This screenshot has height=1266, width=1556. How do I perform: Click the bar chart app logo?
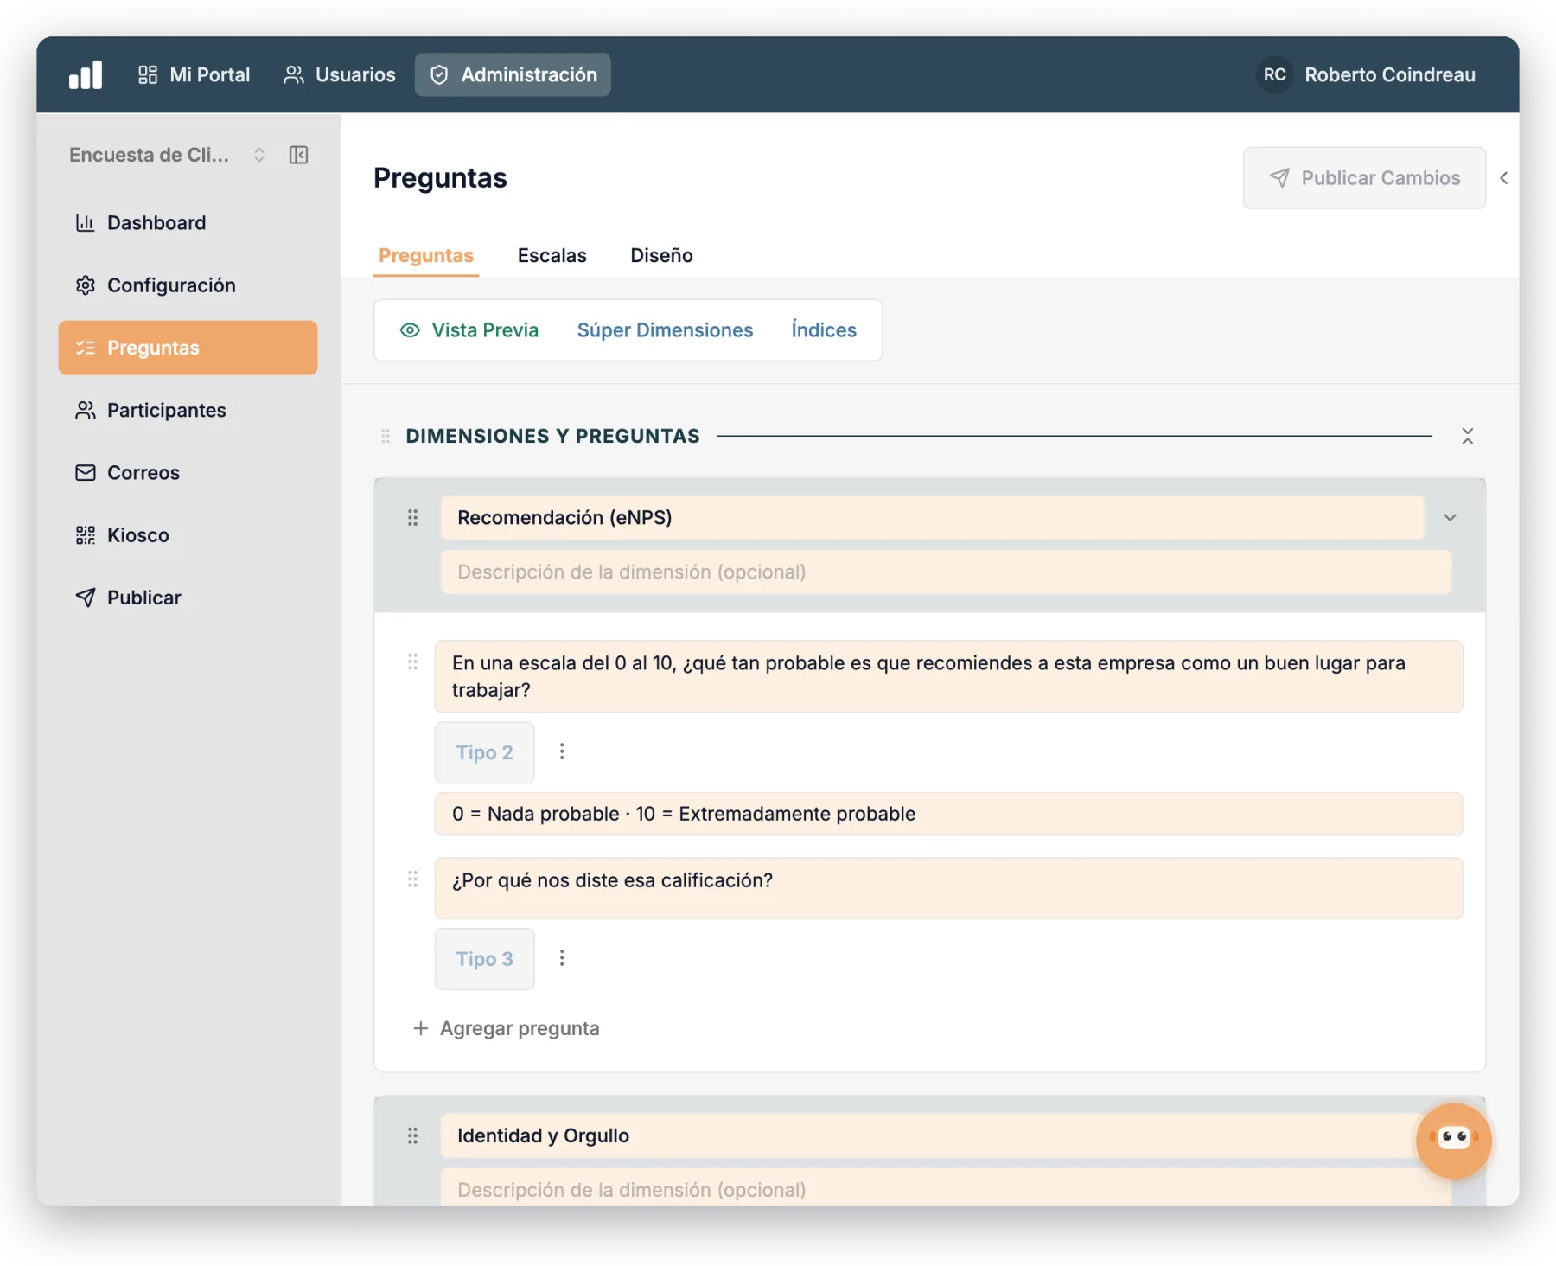(86, 74)
